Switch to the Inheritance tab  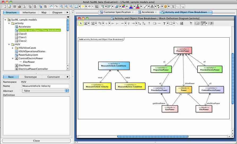(x=29, y=12)
